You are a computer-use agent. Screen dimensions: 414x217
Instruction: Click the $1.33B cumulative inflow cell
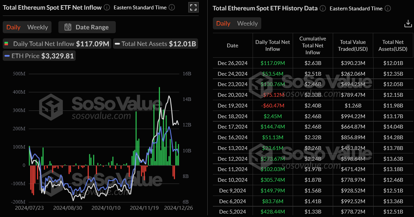pos(313,212)
